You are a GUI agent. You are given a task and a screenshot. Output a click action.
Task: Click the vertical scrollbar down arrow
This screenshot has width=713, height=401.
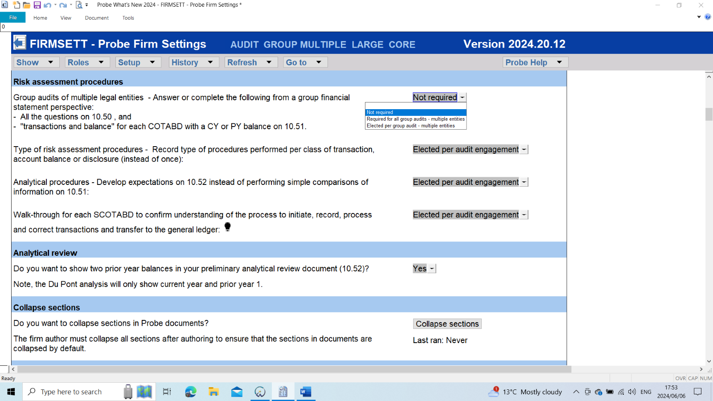709,361
